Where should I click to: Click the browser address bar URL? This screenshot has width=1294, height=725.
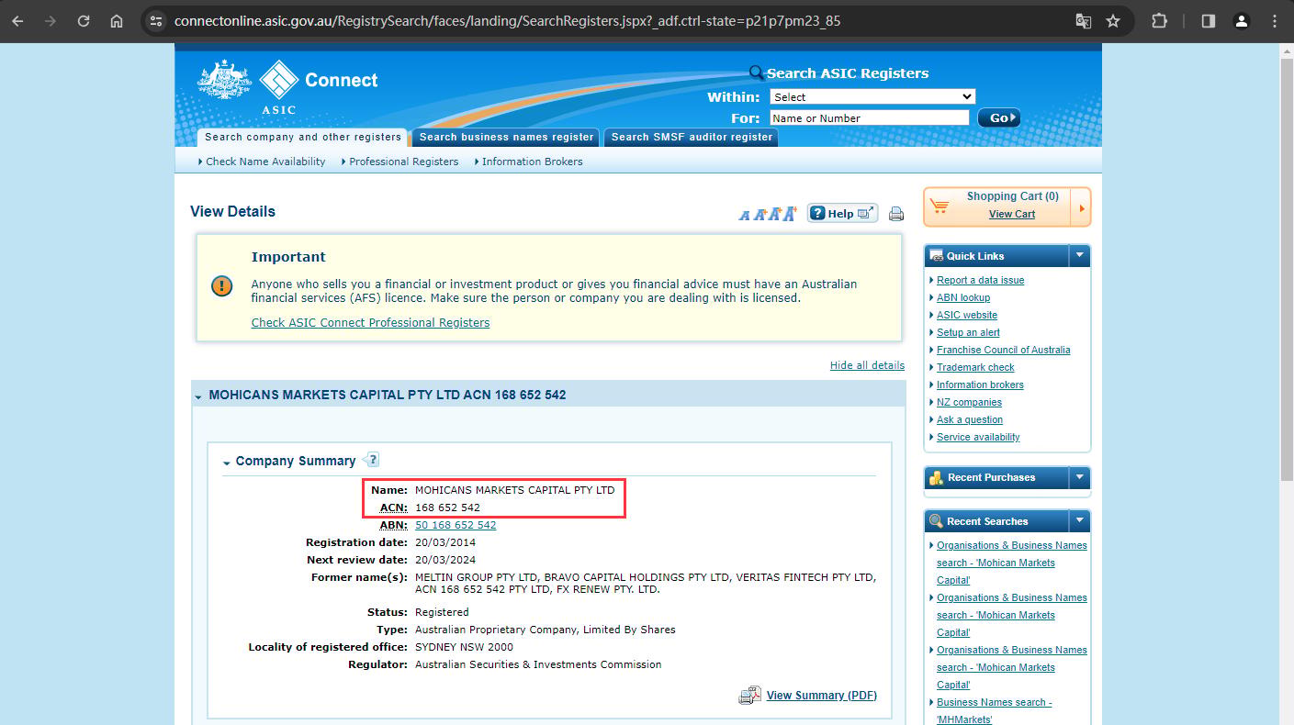point(507,21)
